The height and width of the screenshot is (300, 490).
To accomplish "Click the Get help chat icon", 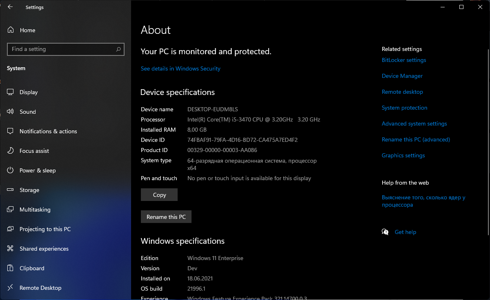I will coord(385,232).
